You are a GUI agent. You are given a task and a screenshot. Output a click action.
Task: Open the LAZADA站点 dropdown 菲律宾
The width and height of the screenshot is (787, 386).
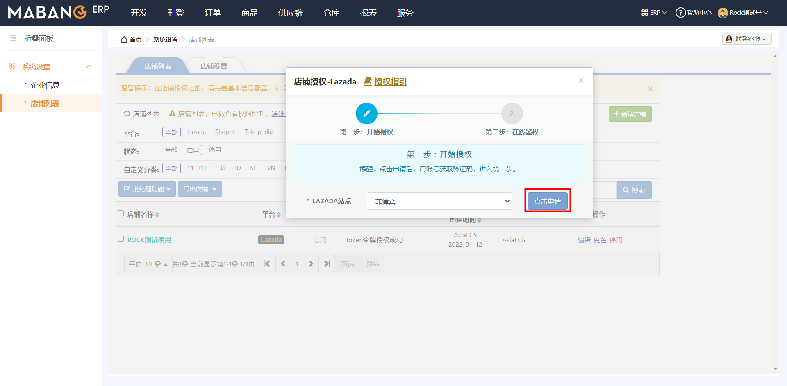pyautogui.click(x=439, y=201)
